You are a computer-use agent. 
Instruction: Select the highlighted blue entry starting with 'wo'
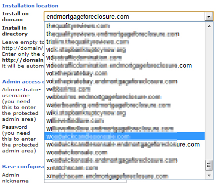coord(125,136)
